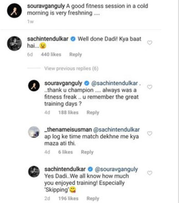Screen dimensions: 179x203
Task: Open the _thenameisusman username link
Action: click(x=68, y=129)
